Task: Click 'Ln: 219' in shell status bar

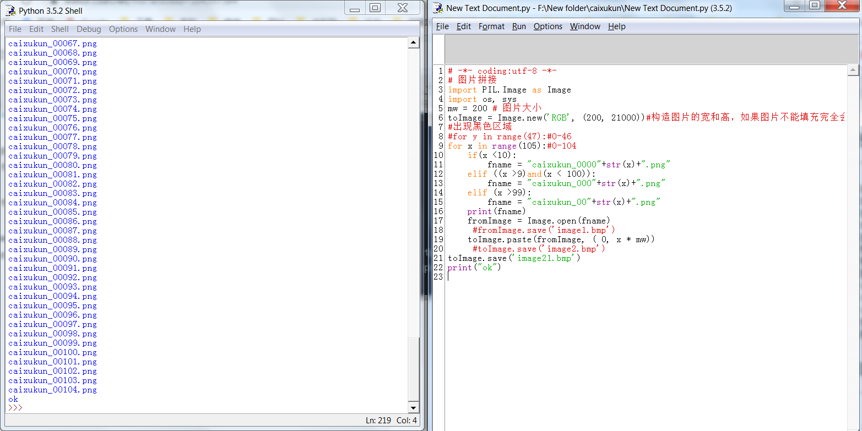Action: (x=378, y=420)
